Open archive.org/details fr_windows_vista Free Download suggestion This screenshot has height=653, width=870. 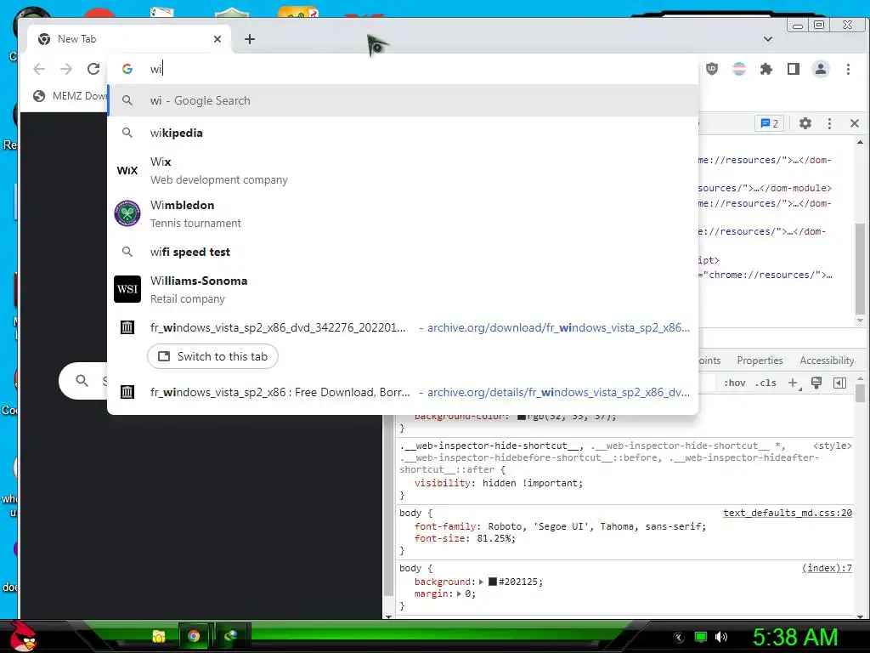403,392
